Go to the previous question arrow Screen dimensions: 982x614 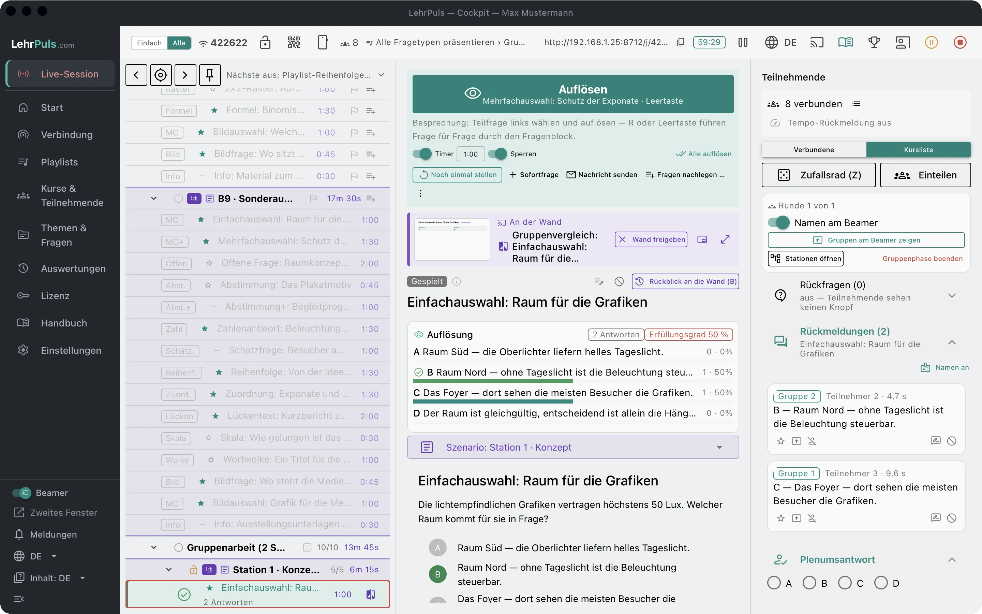pyautogui.click(x=136, y=75)
